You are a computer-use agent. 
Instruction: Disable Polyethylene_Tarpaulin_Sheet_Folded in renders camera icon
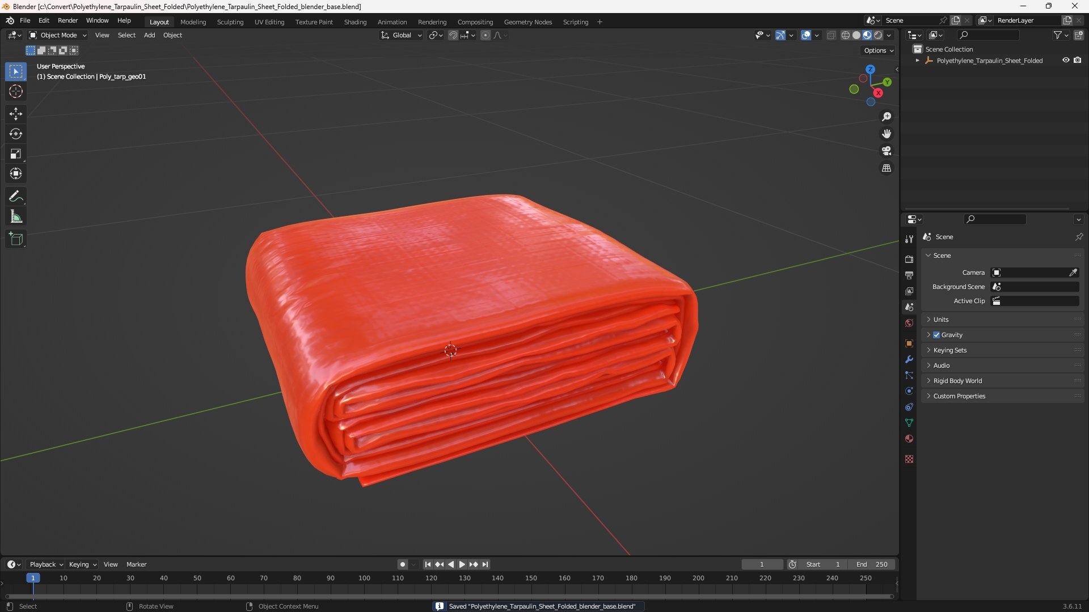[1077, 60]
